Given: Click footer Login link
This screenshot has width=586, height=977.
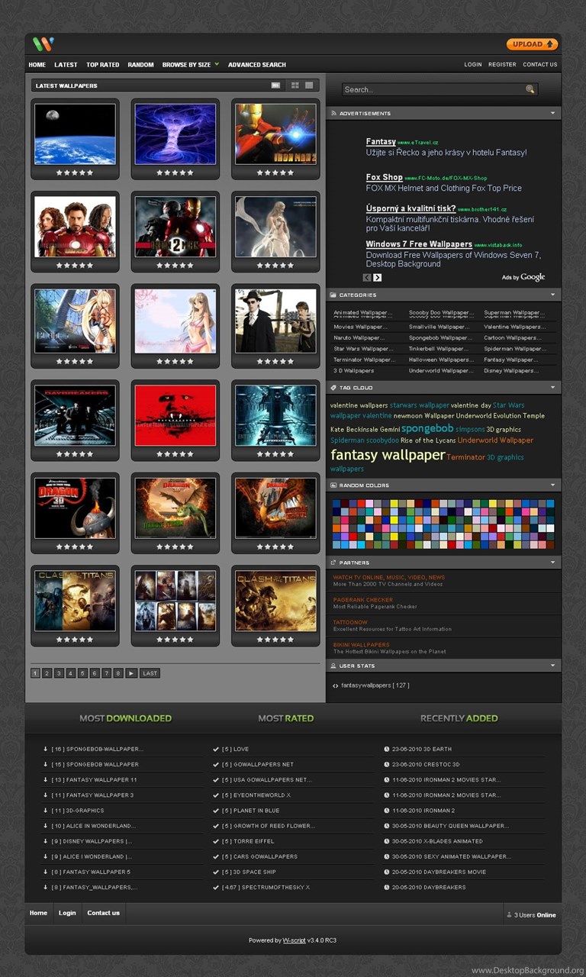Looking at the screenshot, I should 67,913.
